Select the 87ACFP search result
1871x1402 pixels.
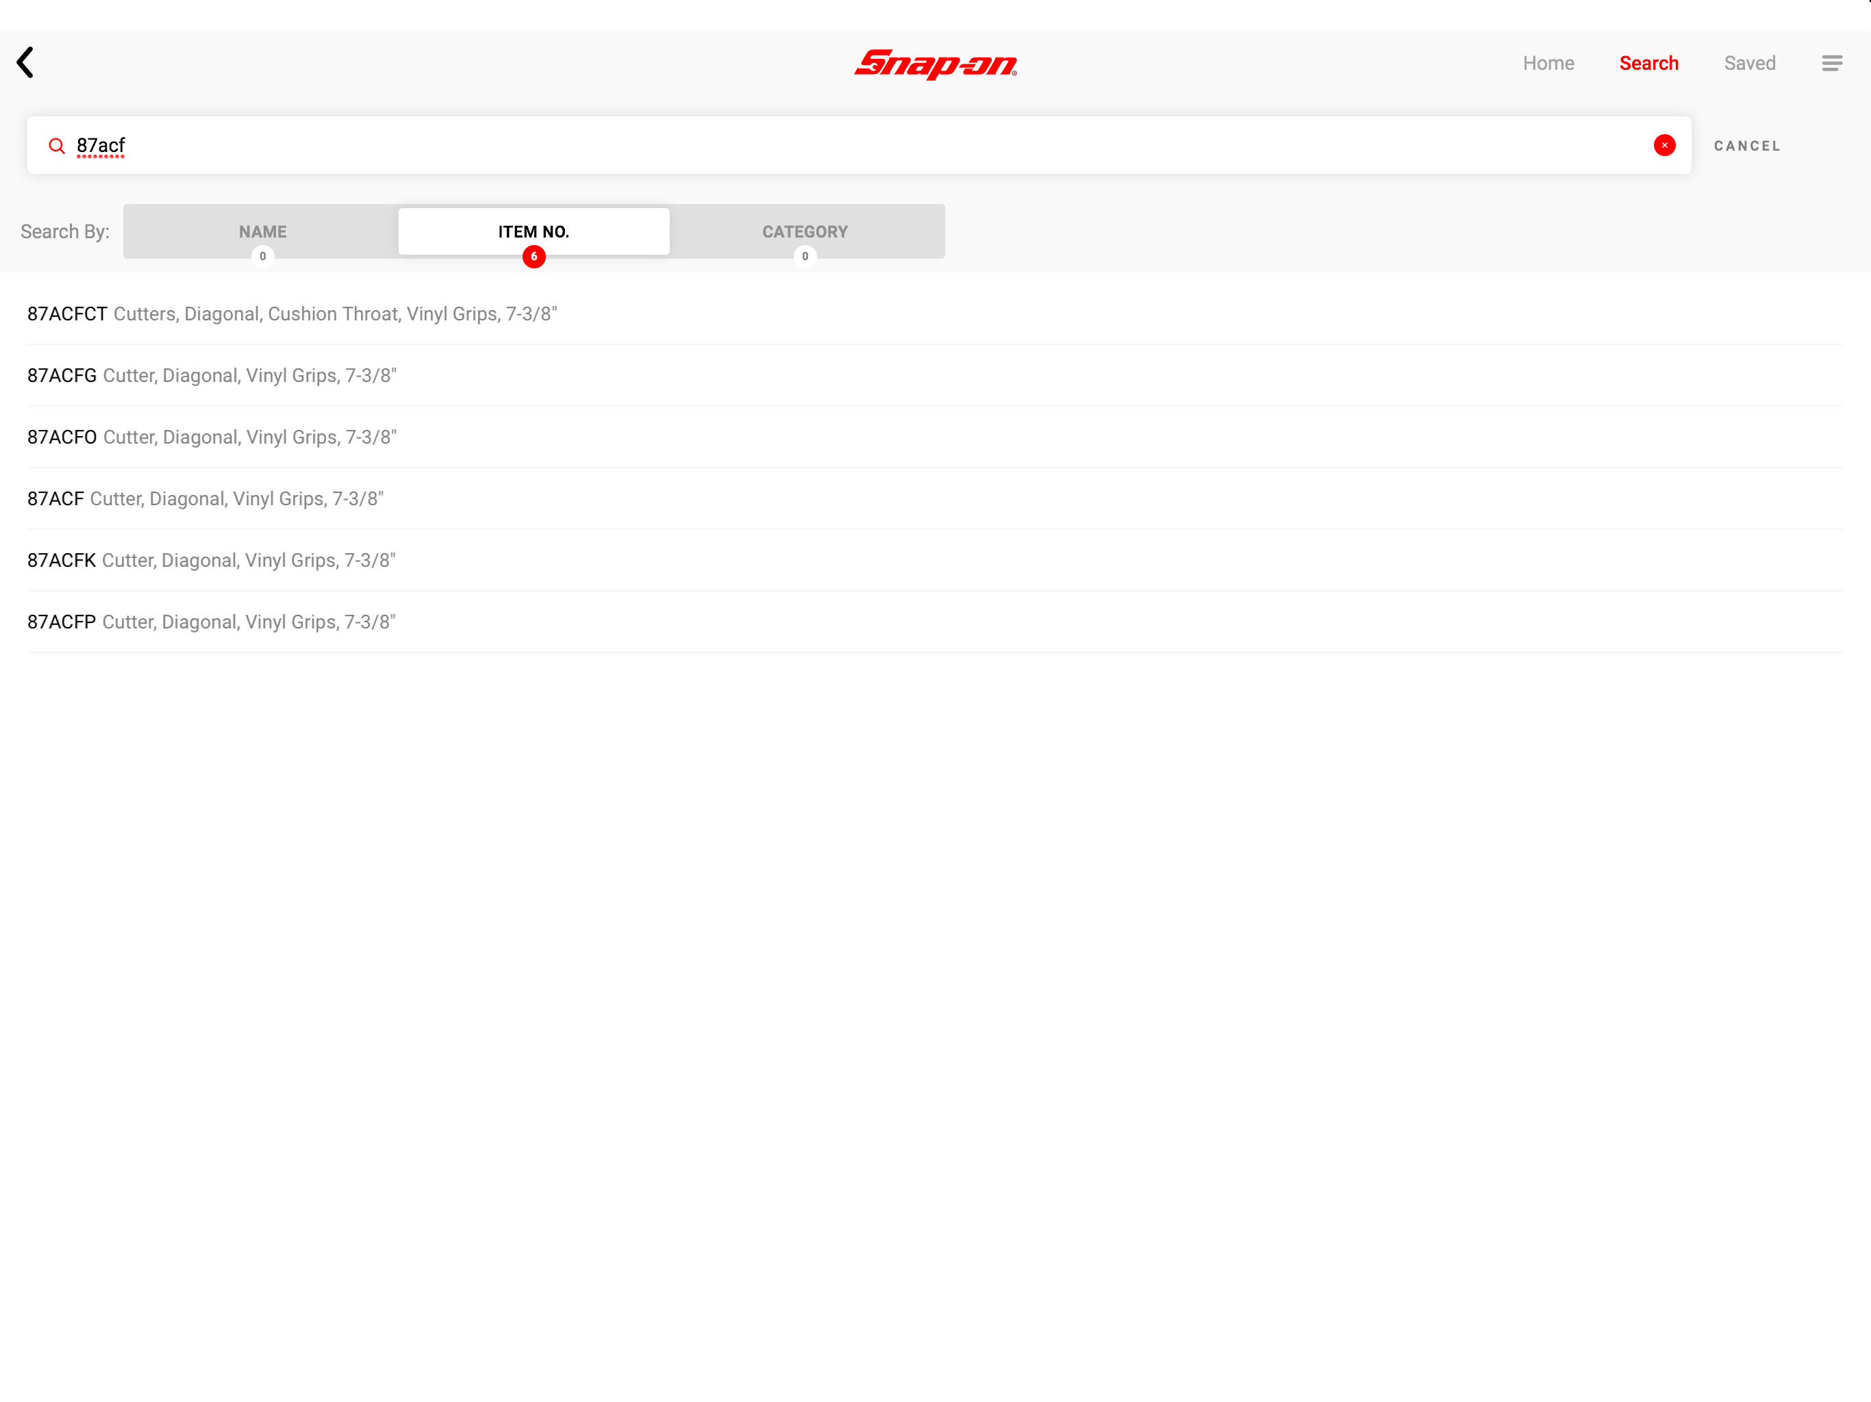click(x=212, y=622)
